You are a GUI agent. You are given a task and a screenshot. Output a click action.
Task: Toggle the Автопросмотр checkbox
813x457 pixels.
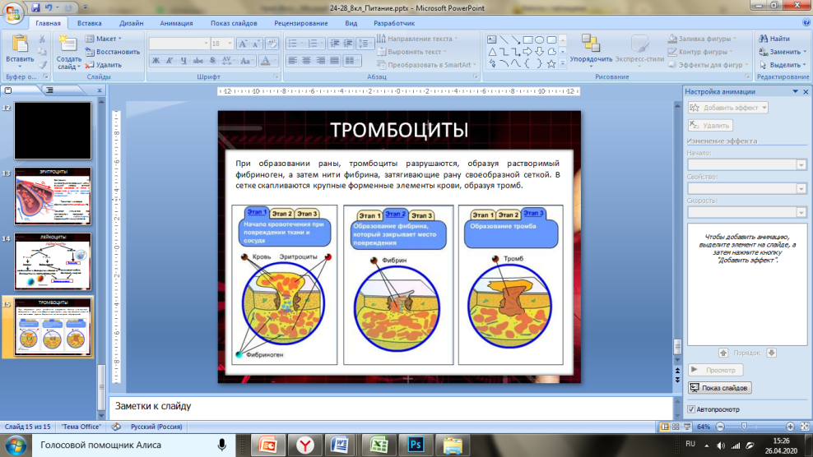[691, 409]
